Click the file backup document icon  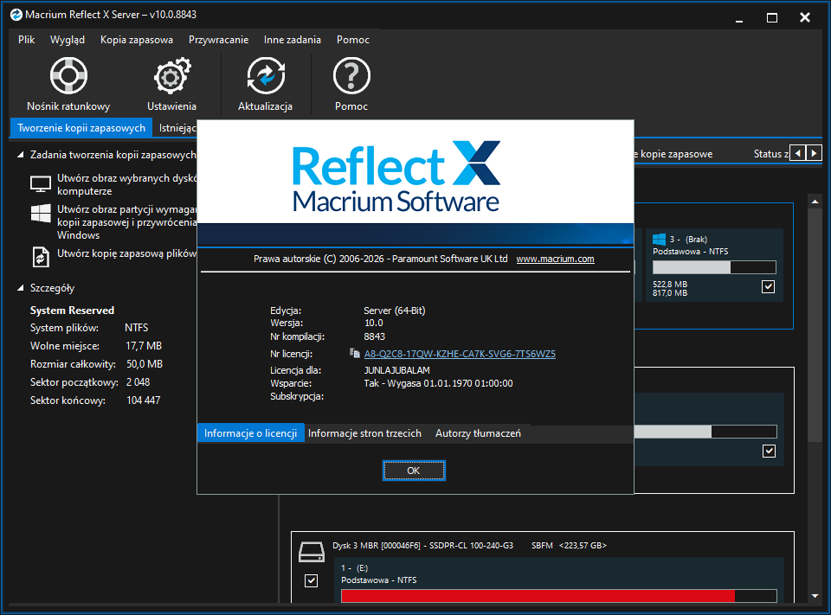click(41, 257)
